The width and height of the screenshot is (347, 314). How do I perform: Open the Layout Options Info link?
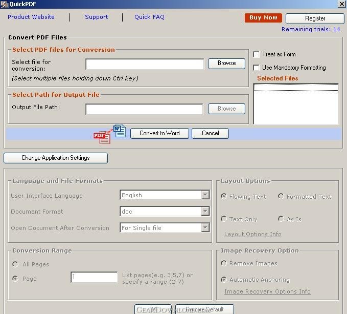253,234
